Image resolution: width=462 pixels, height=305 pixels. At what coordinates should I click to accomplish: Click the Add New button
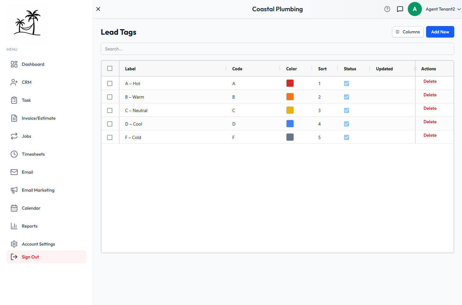(440, 32)
